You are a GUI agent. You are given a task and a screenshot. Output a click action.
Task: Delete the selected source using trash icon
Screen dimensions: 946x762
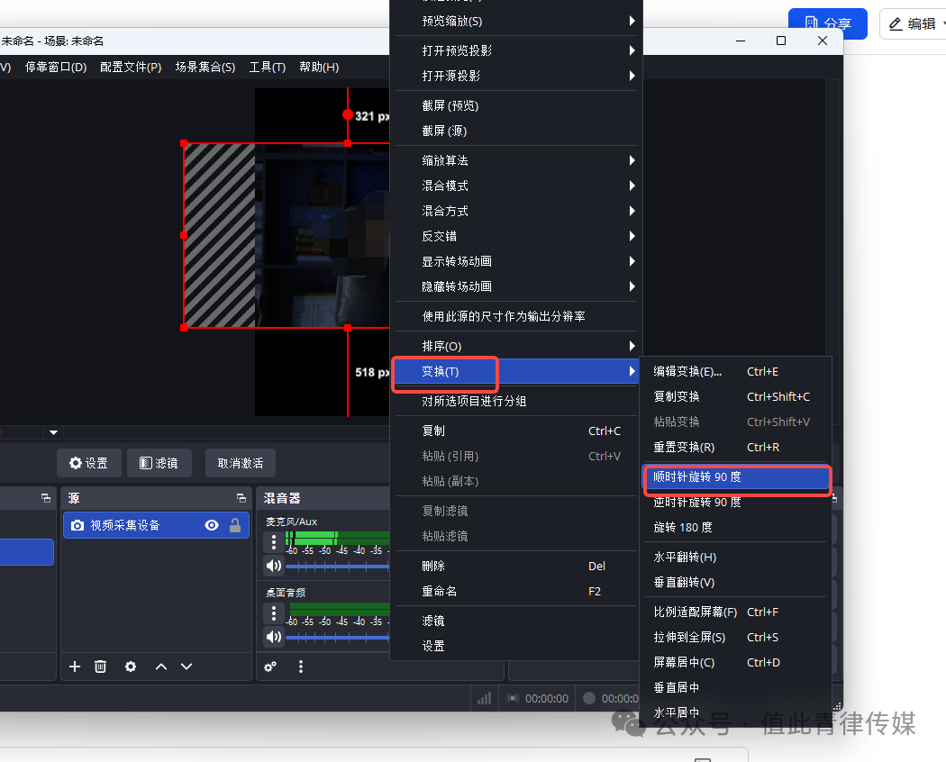[100, 667]
